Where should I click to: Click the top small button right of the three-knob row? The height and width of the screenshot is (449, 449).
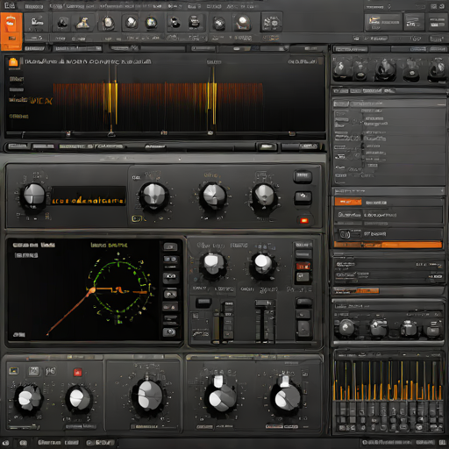pos(303,176)
